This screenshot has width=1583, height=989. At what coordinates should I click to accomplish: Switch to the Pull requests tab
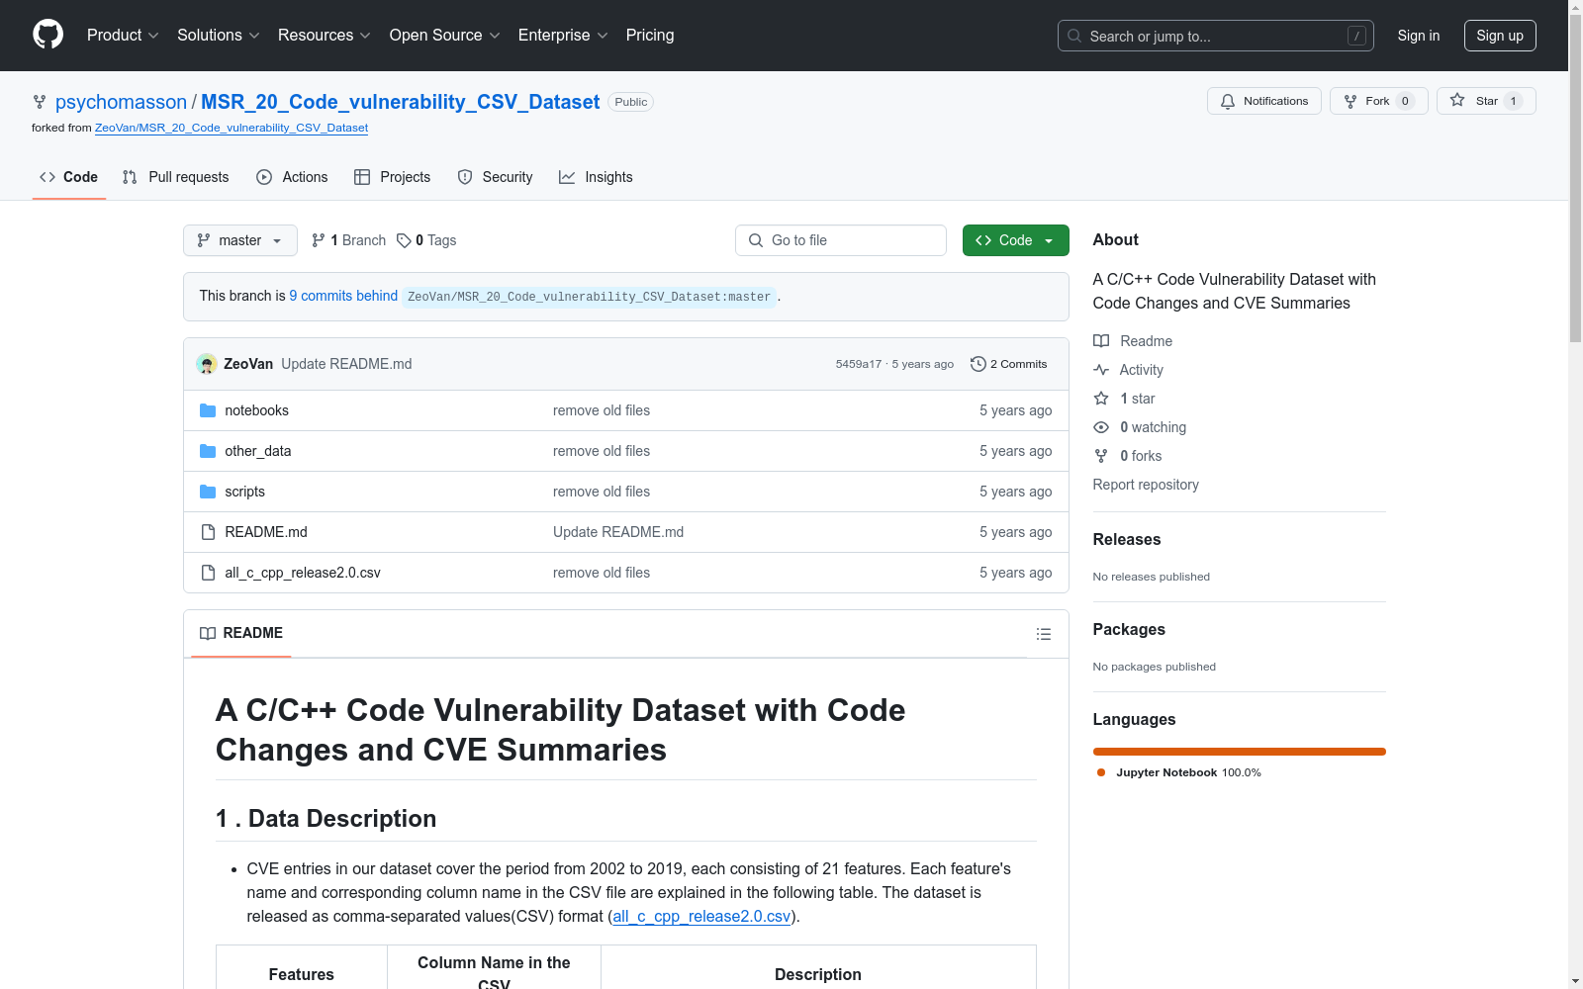pyautogui.click(x=175, y=176)
